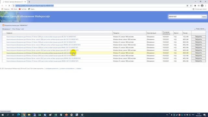Open the Windows Server 2004 ARM64 update link
Screen dimensions: 208x117
tap(43, 45)
